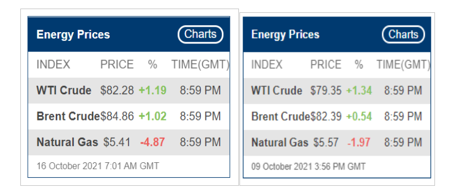The width and height of the screenshot is (450, 196).
Task: Select Brent Crude priced at $82.39
Action: pos(337,117)
